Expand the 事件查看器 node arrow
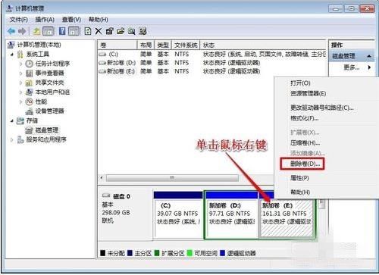Image resolution: width=379 pixels, height=275 pixels. [x=20, y=73]
